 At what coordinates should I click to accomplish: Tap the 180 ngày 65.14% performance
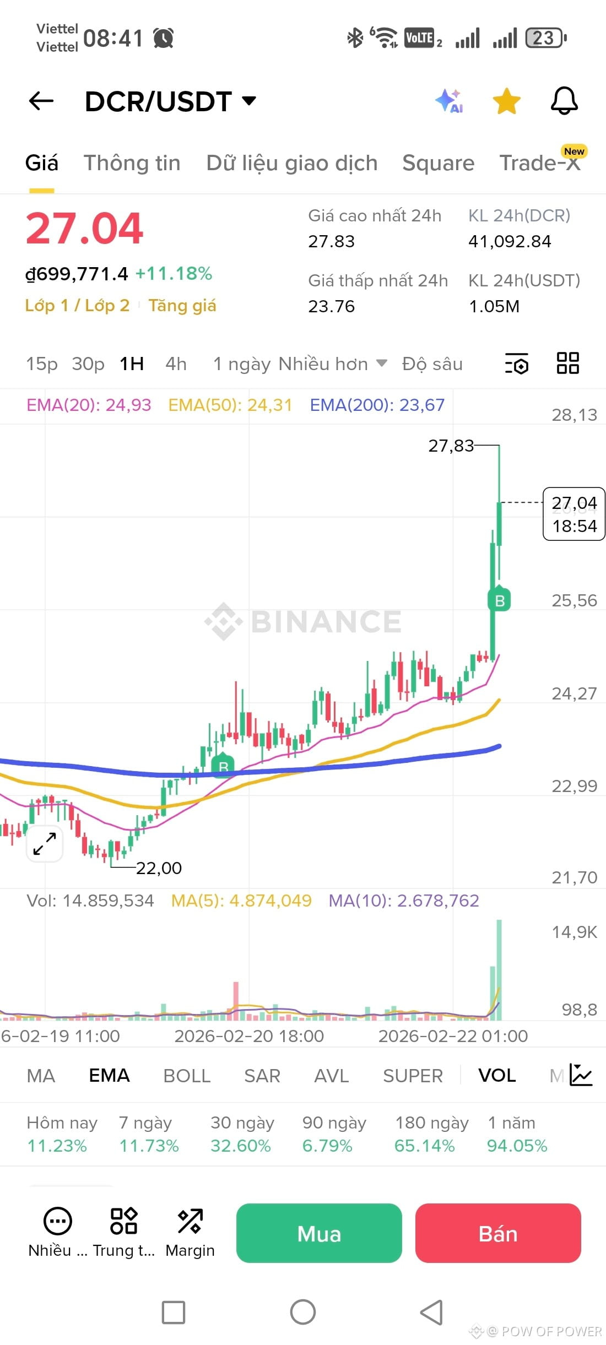(431, 1134)
